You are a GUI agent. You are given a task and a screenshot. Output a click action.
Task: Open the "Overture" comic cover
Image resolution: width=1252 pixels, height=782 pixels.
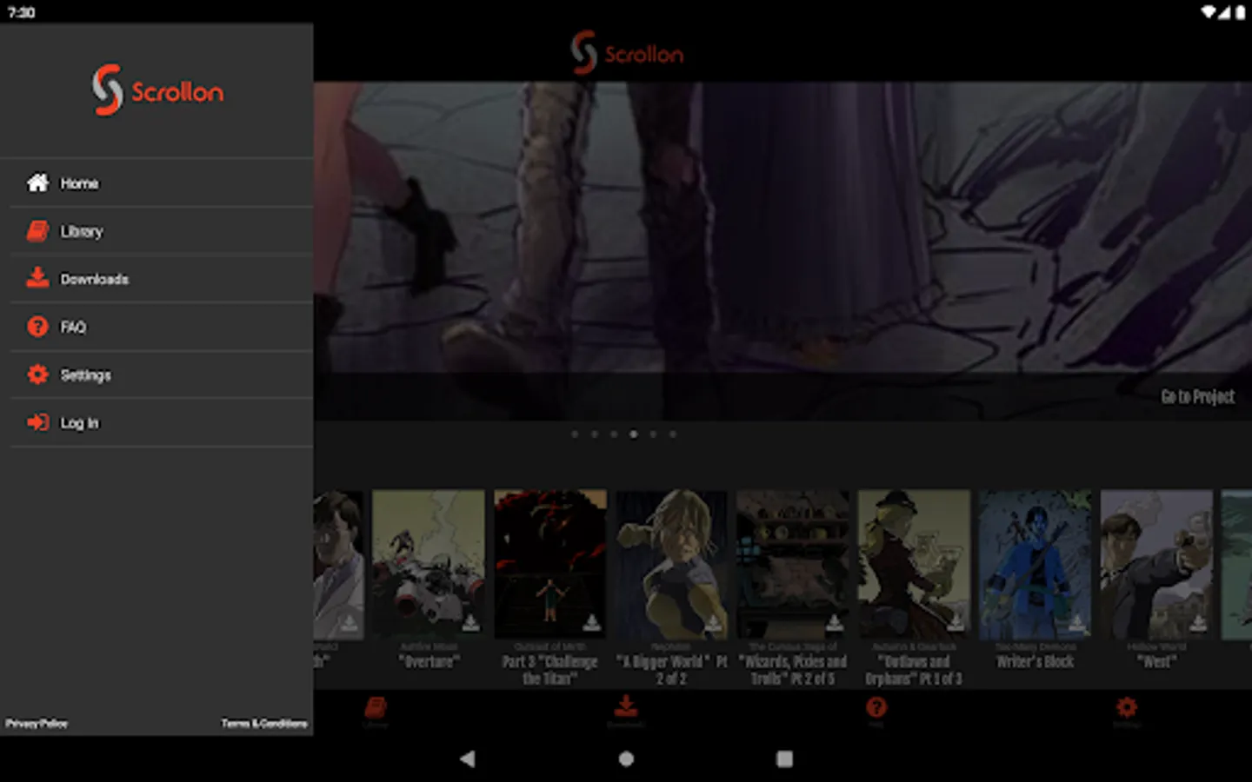pos(429,564)
